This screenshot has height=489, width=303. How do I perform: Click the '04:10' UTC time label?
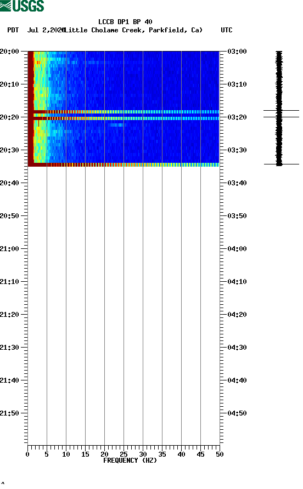point(237,282)
